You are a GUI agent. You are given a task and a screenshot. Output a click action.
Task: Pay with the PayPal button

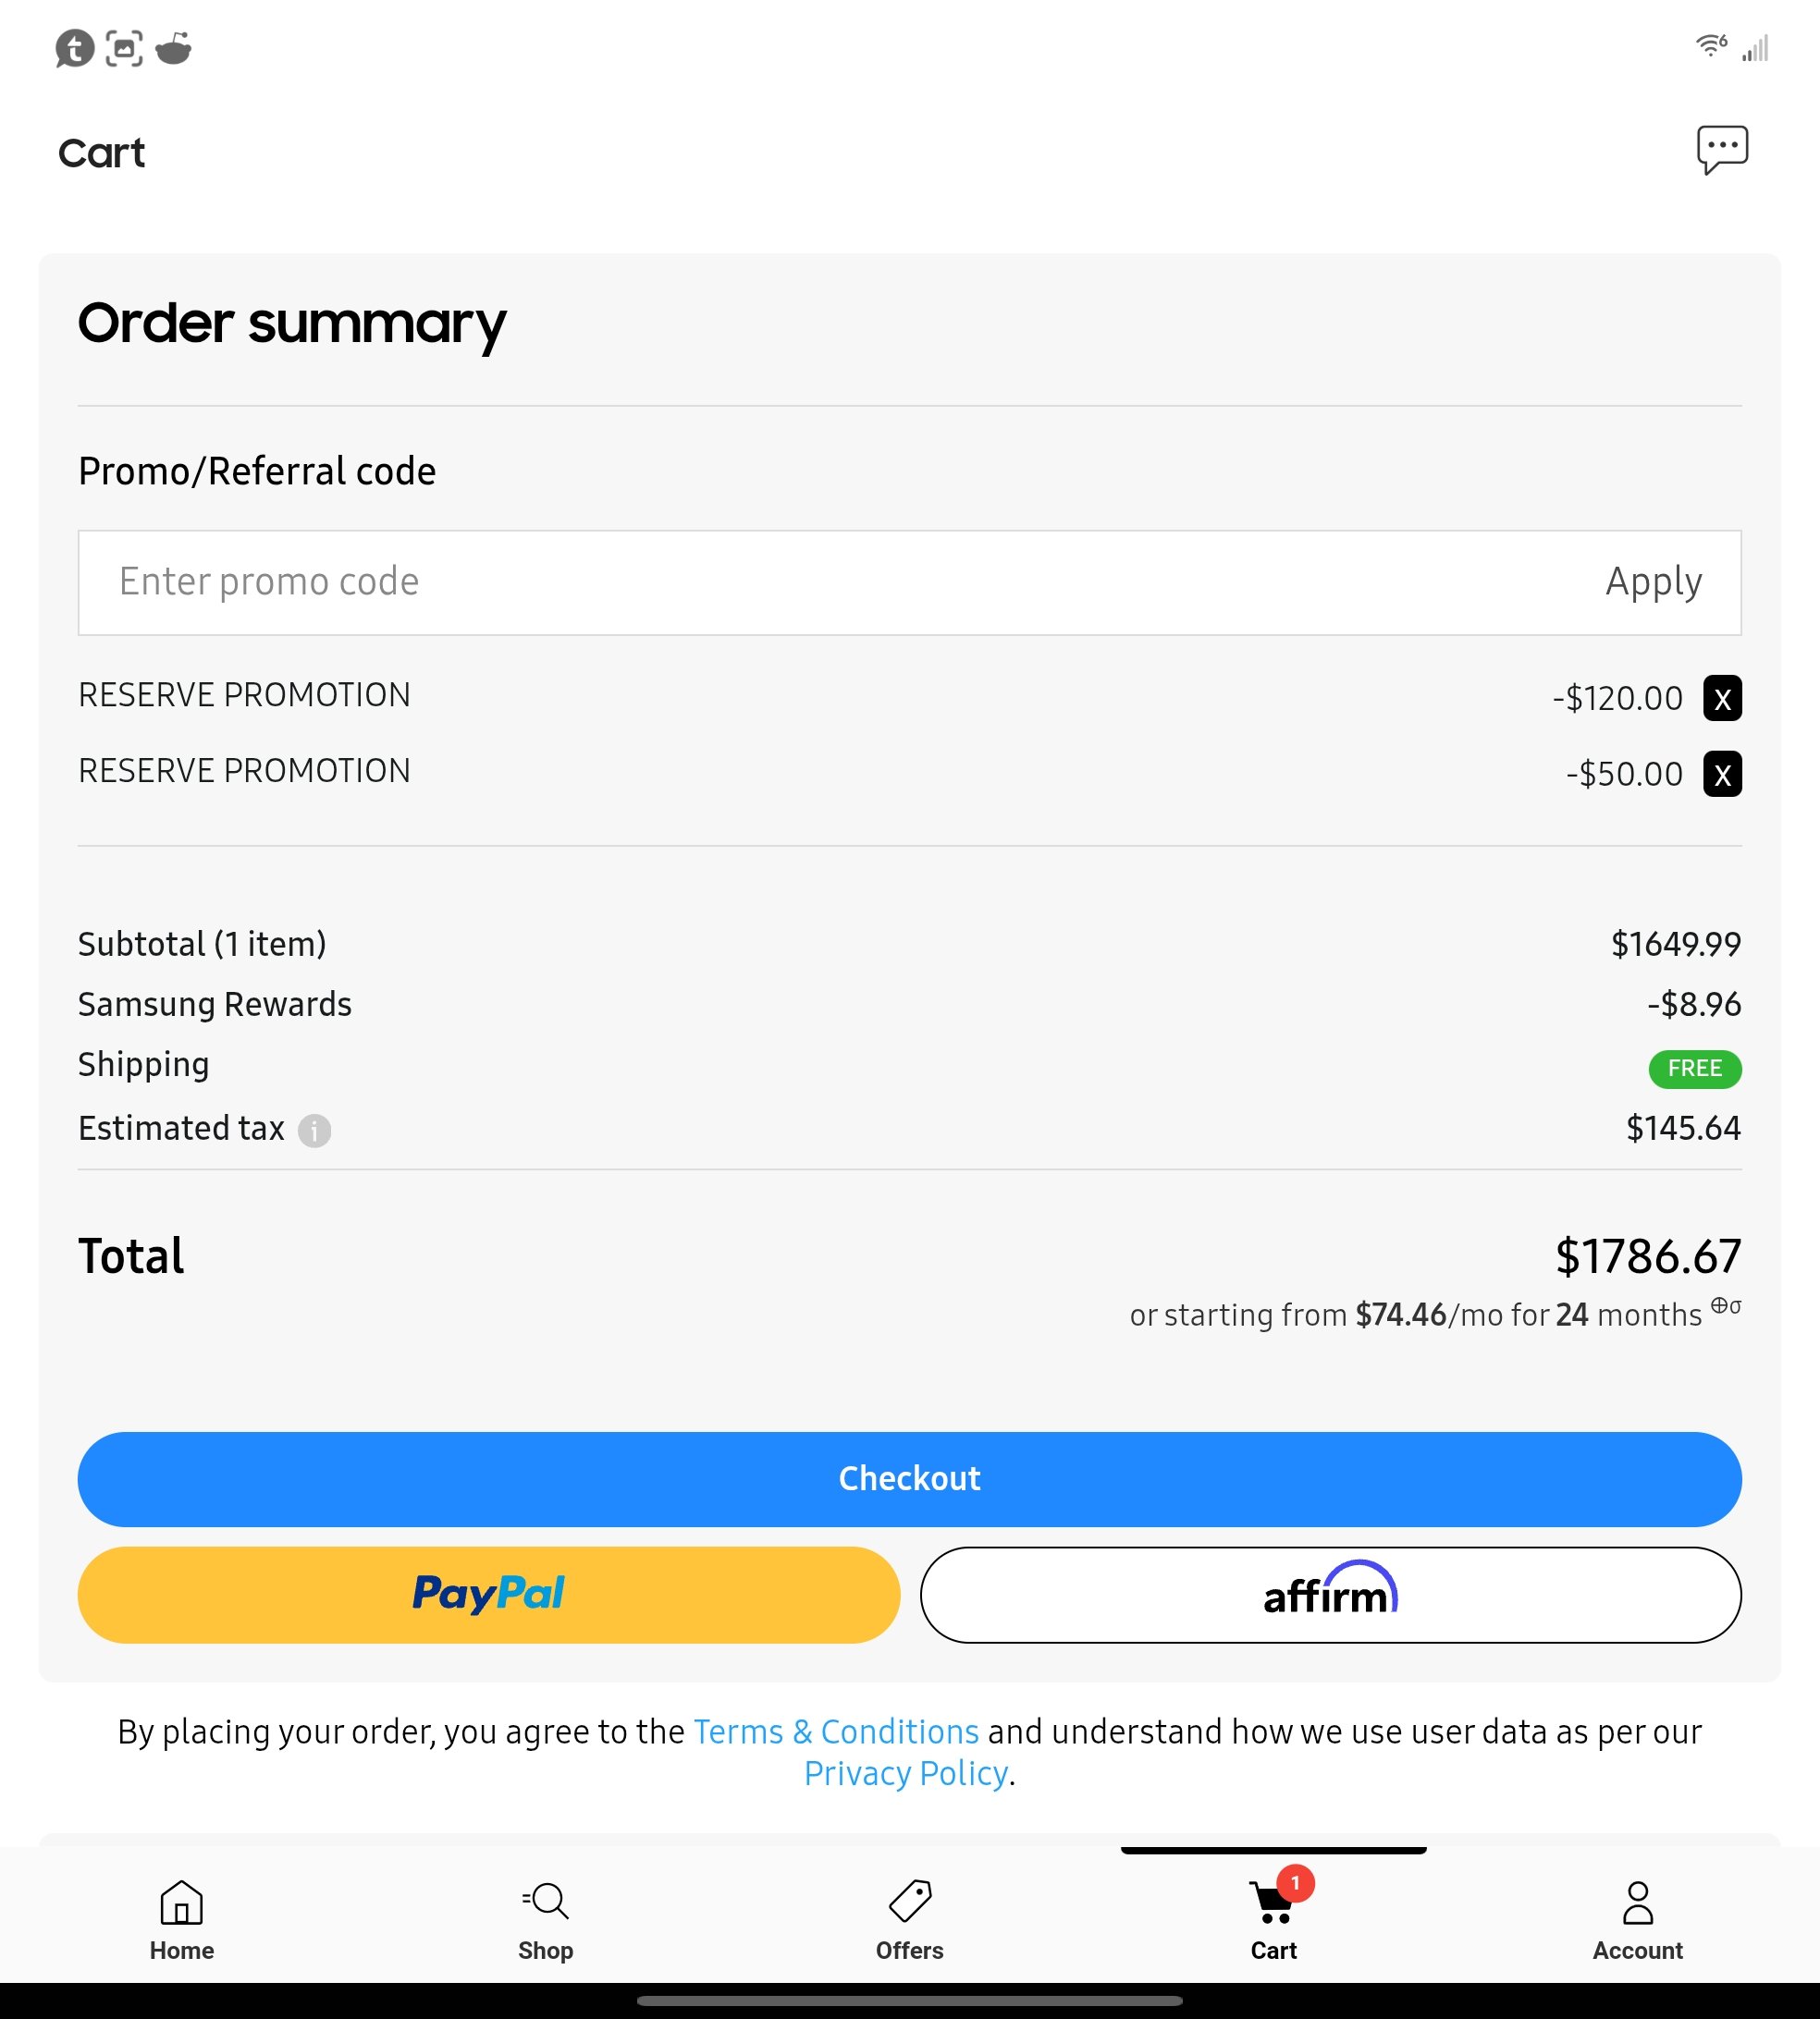[x=489, y=1594]
